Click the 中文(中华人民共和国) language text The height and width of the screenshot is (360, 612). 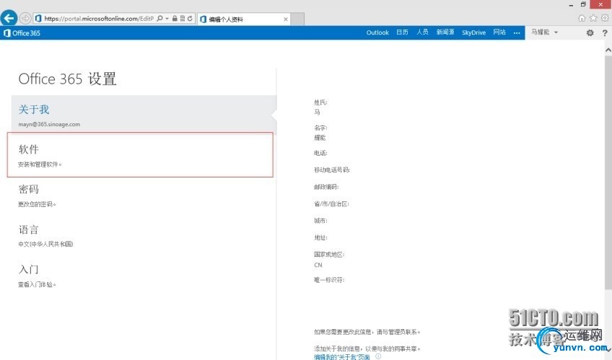click(x=45, y=244)
